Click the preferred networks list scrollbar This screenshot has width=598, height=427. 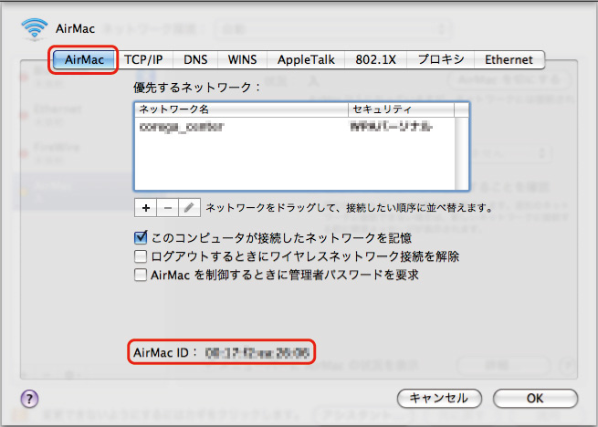tap(461, 153)
